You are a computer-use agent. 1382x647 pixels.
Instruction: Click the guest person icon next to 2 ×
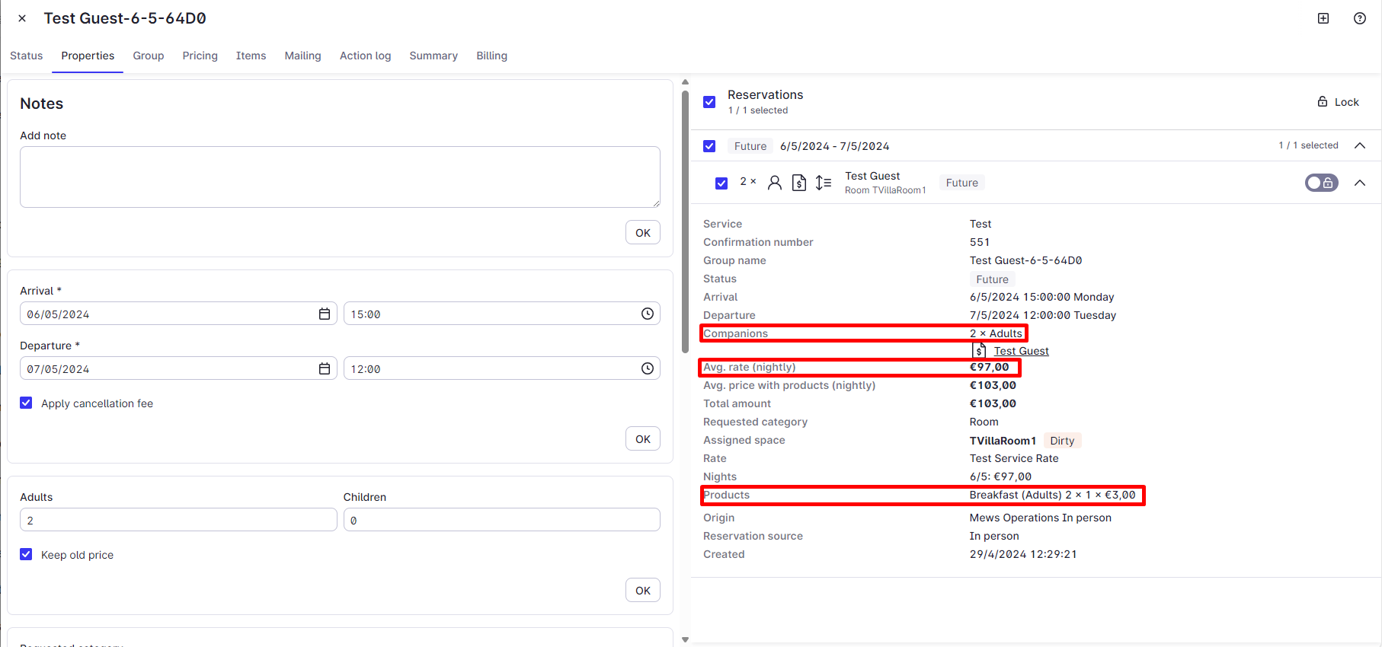click(775, 183)
